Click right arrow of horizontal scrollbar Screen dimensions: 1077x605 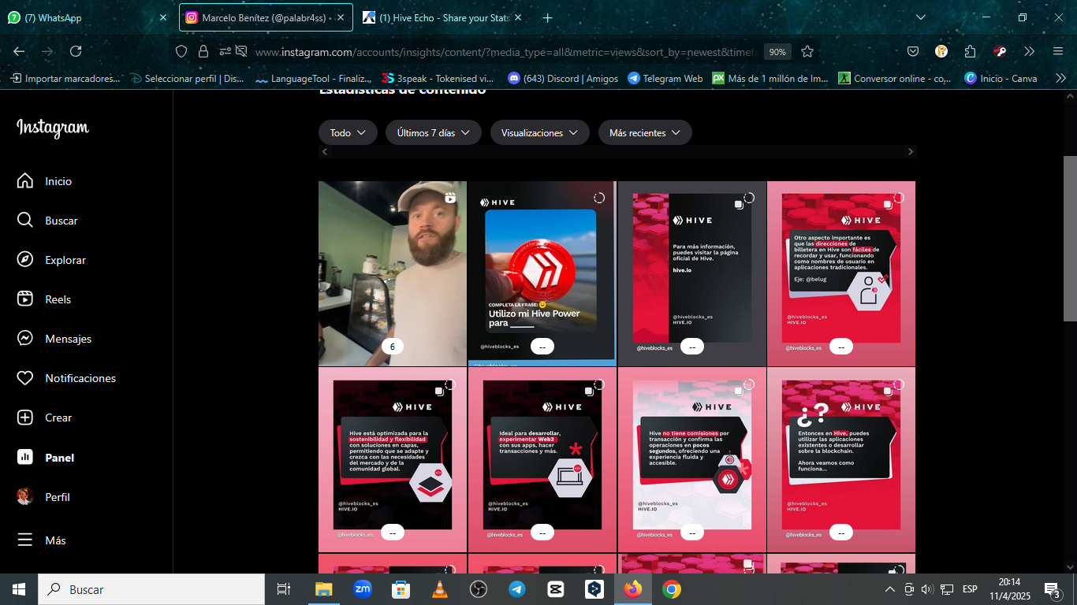tap(911, 151)
